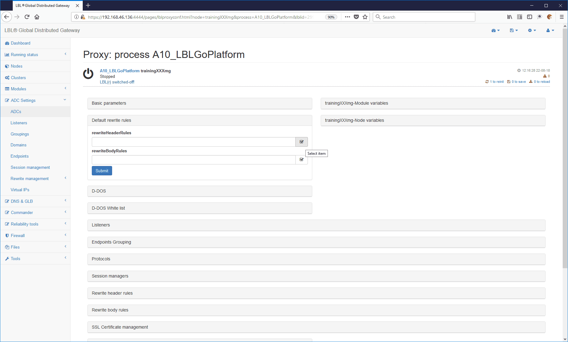The height and width of the screenshot is (342, 568).
Task: Expand the Rewrite body rules panel
Action: [316, 310]
